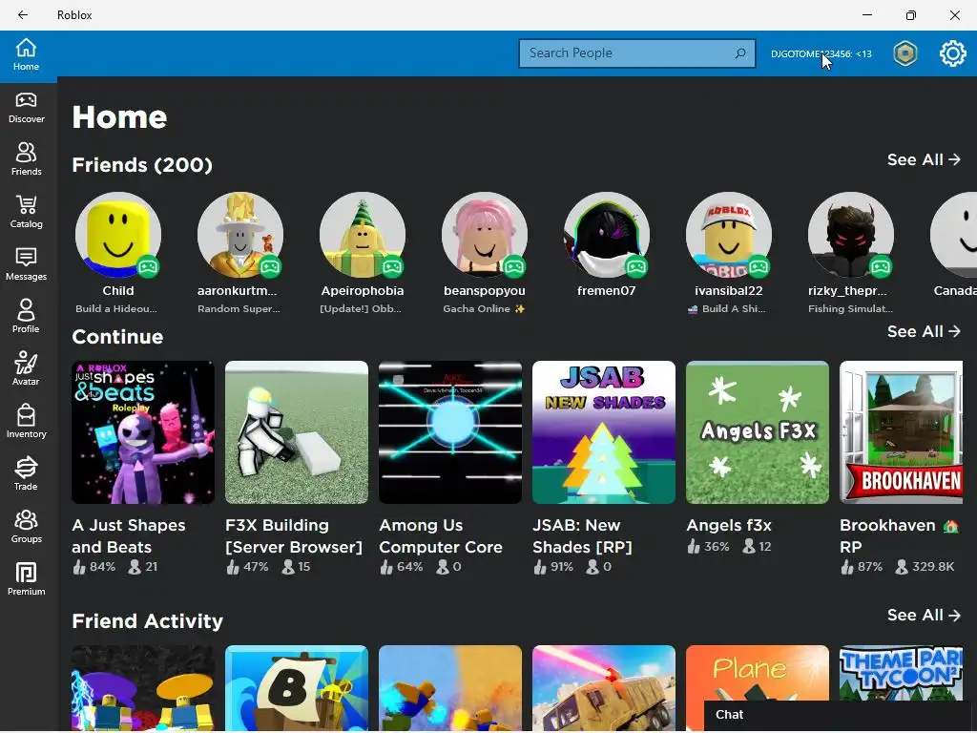Open beanspopyou's friend avatar
Screen dimensions: 977x733
pos(484,235)
